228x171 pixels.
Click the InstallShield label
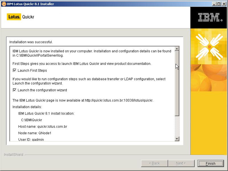13,155
